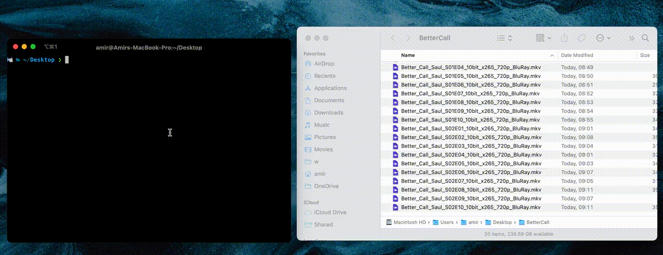Click the Edit Tags icon in Finder toolbar

pos(581,38)
